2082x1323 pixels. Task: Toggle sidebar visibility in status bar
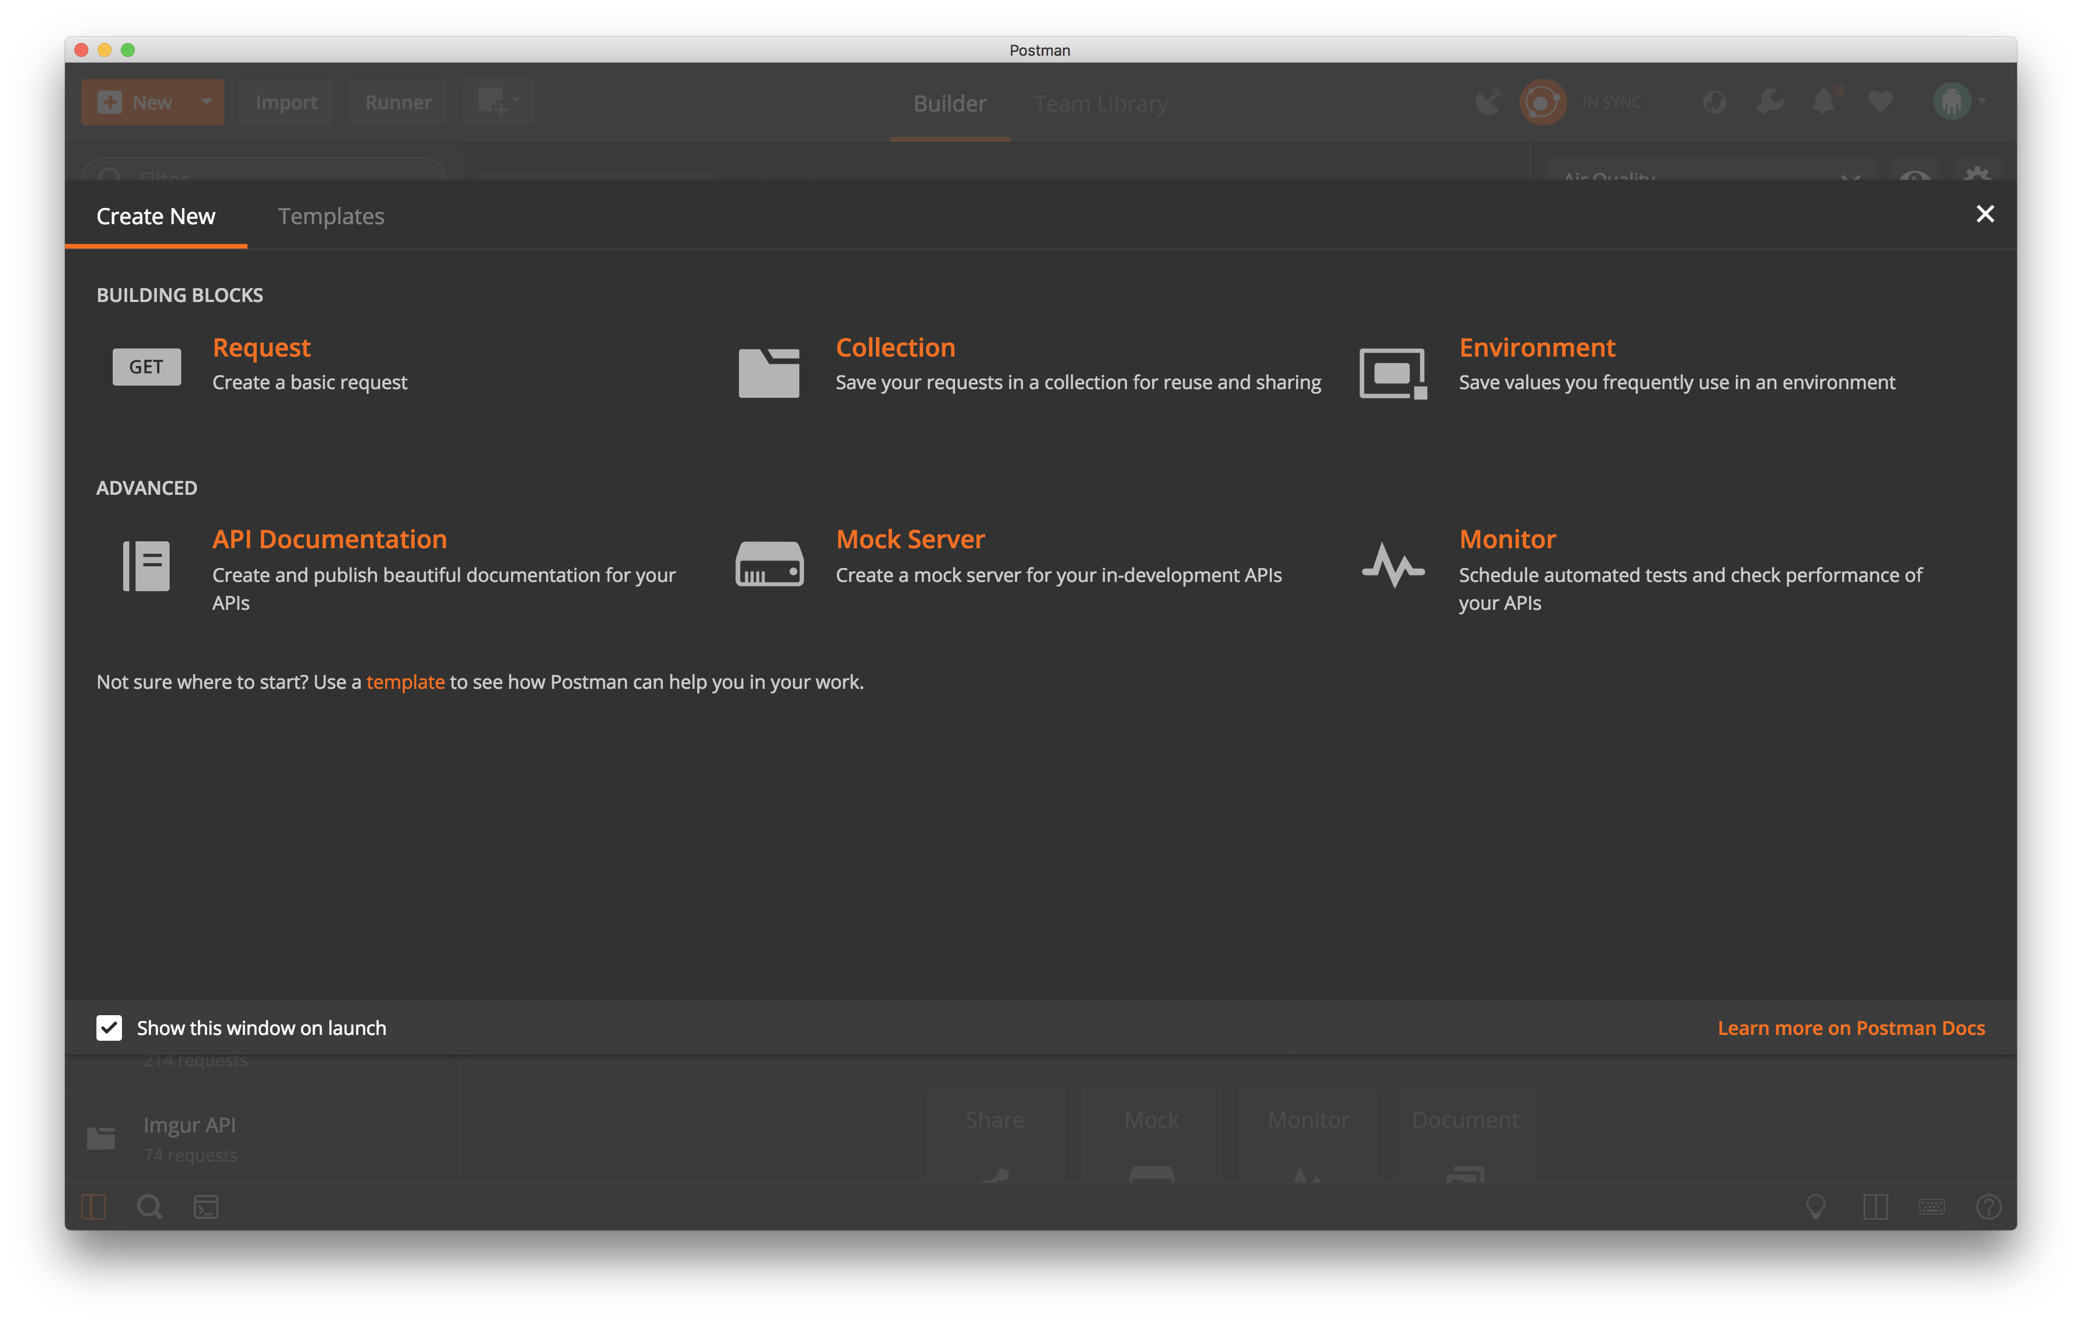[x=94, y=1206]
